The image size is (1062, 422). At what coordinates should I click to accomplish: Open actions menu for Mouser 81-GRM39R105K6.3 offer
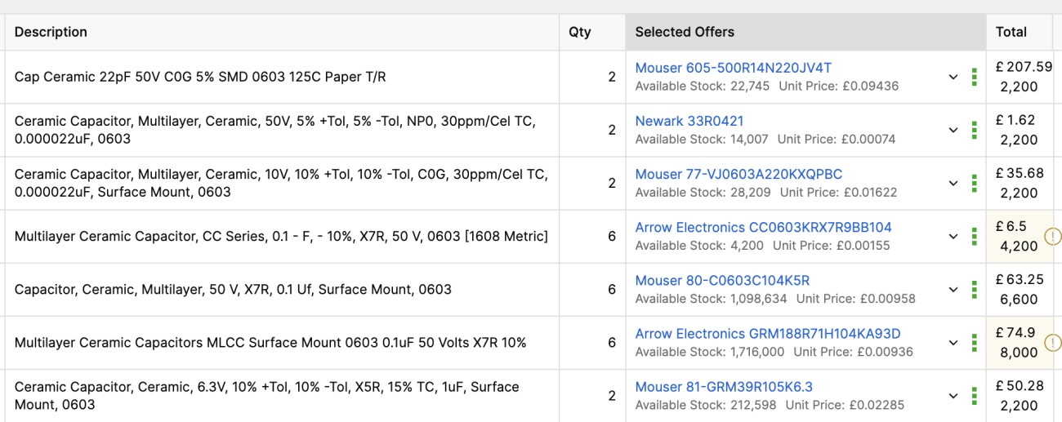coord(974,396)
